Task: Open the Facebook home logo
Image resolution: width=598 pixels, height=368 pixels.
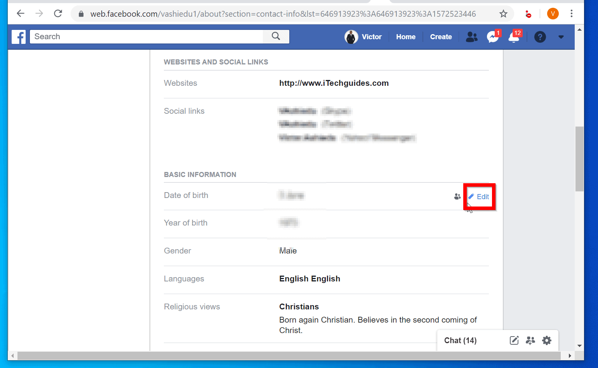Action: coord(19,36)
